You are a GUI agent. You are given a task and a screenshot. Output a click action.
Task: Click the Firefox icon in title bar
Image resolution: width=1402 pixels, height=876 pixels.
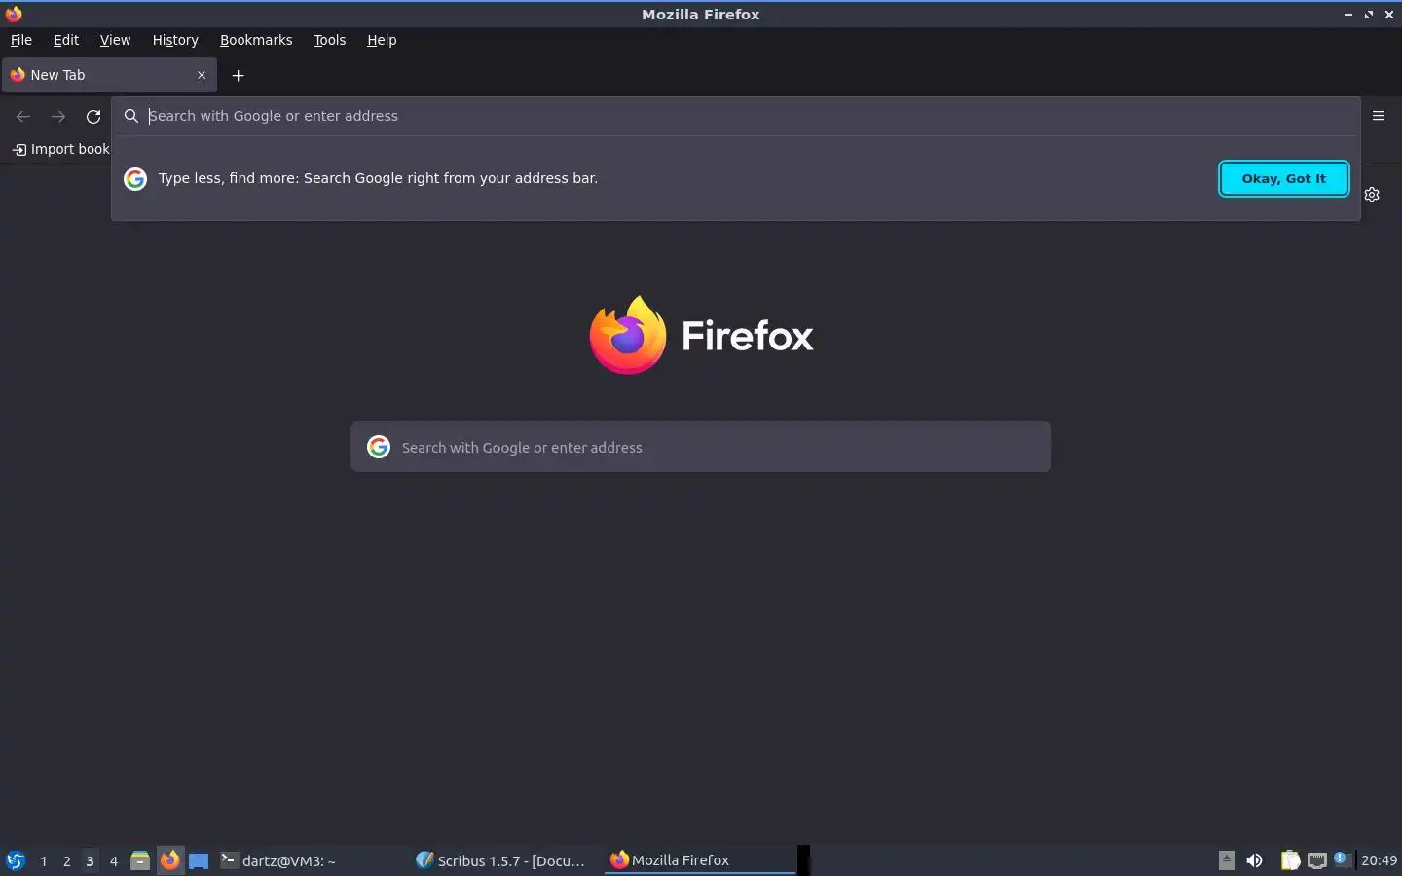pyautogui.click(x=14, y=14)
